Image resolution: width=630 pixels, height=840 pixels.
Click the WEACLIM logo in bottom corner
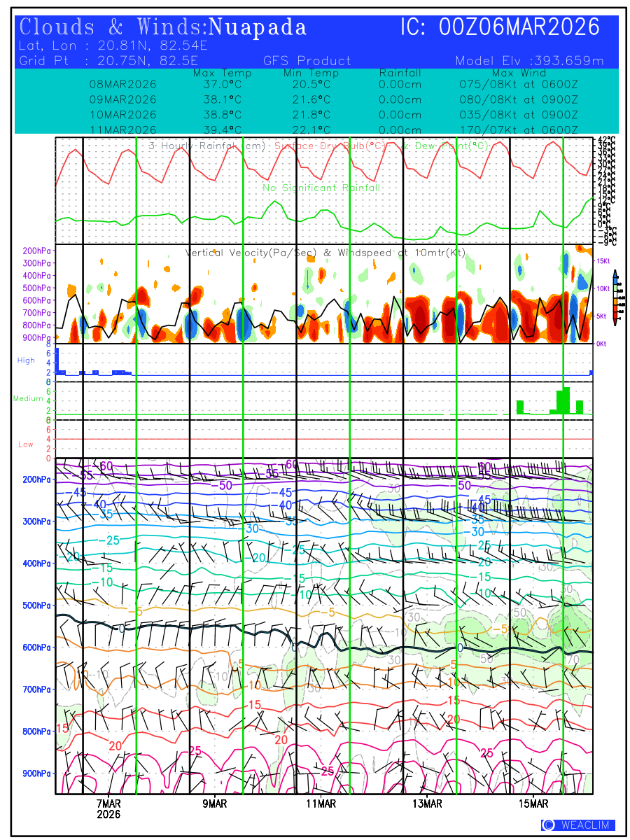pos(577,825)
